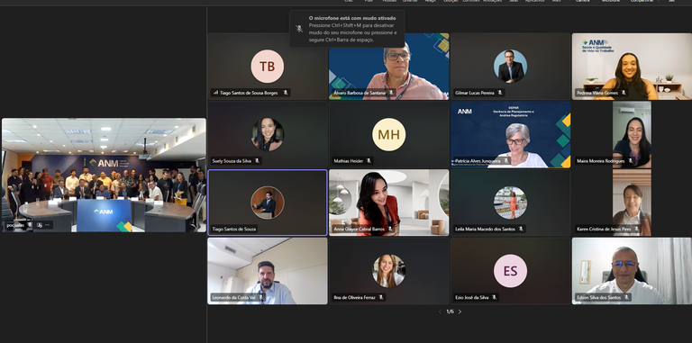Click the name label Mathias Heider

349,161
